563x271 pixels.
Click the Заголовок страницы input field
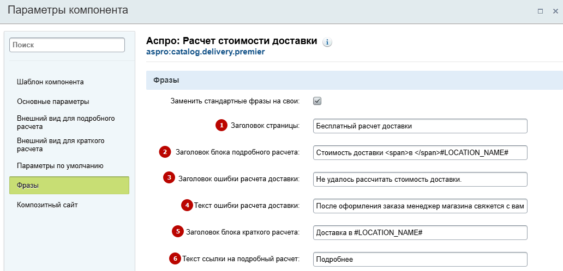click(420, 126)
